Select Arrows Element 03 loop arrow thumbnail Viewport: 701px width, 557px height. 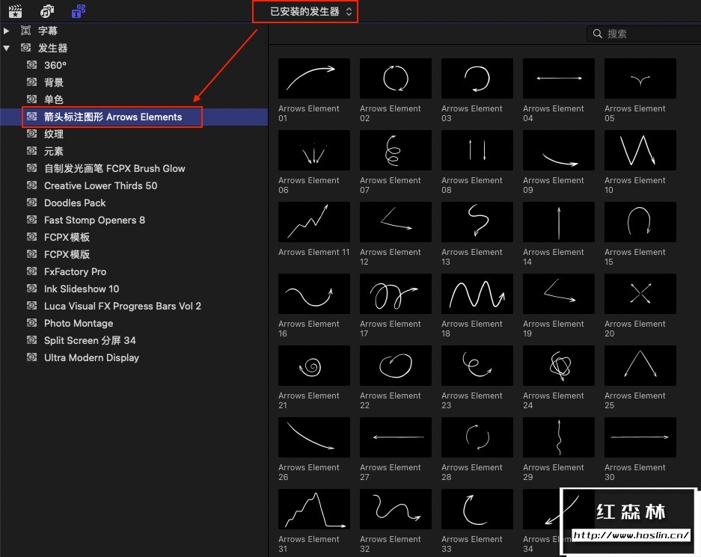tap(477, 79)
